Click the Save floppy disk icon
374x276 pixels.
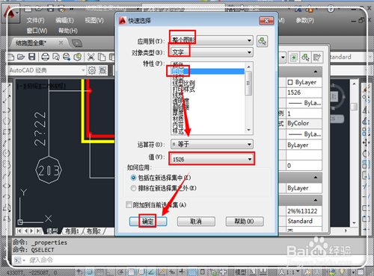coord(31,57)
